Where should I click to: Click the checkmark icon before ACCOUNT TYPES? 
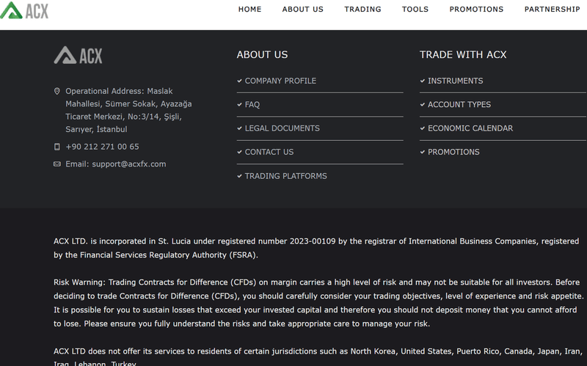[423, 104]
